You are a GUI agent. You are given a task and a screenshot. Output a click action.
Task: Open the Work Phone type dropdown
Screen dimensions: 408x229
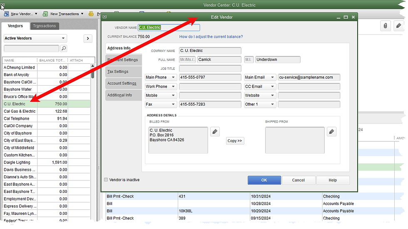pyautogui.click(x=161, y=86)
